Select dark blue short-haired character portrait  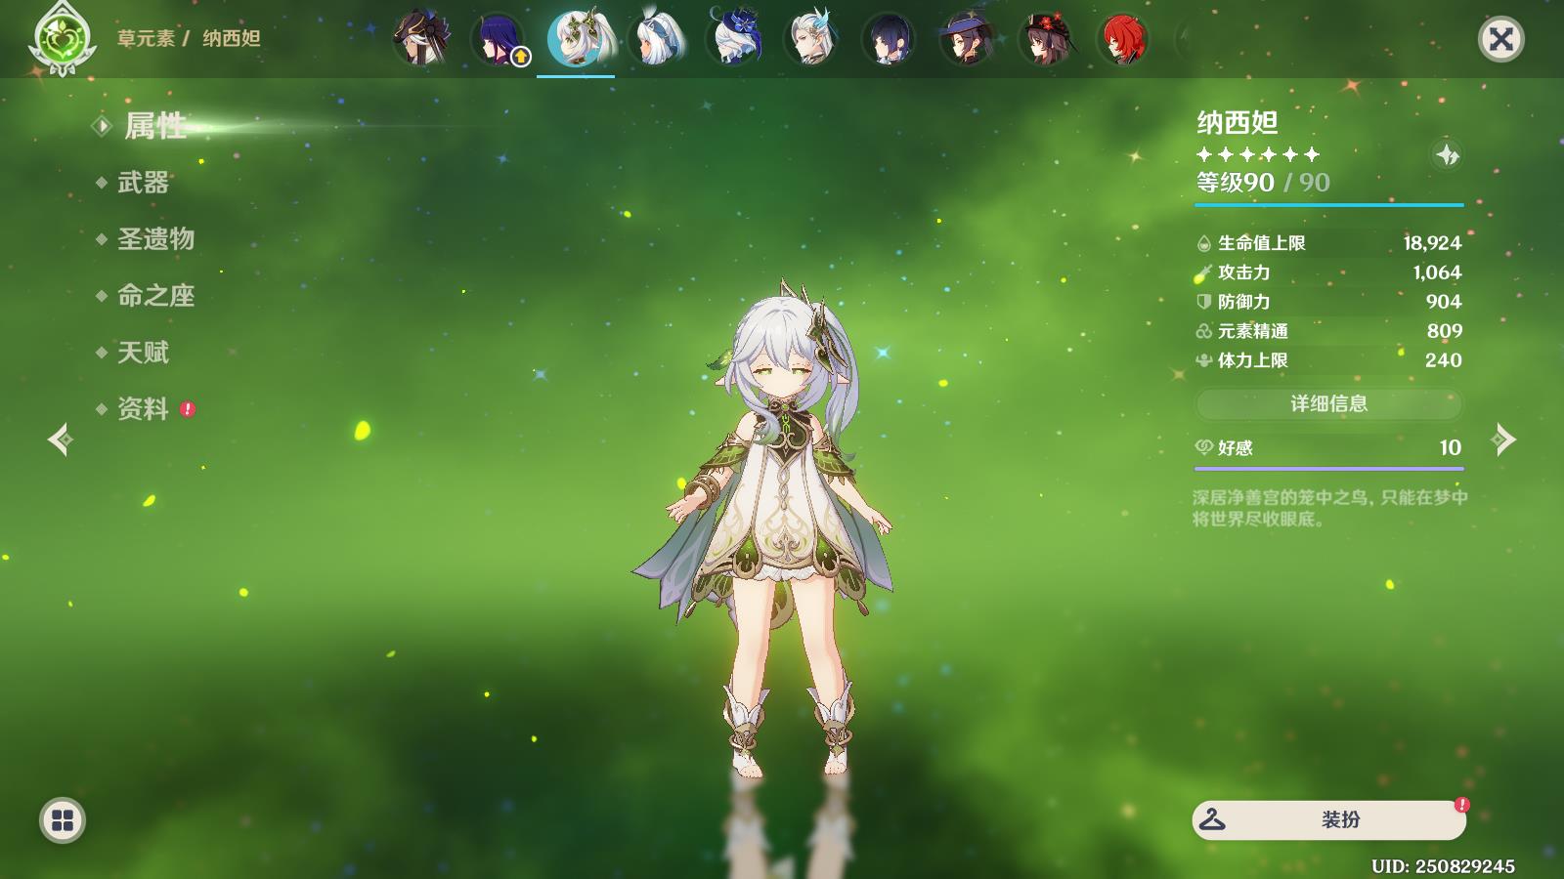pyautogui.click(x=890, y=39)
